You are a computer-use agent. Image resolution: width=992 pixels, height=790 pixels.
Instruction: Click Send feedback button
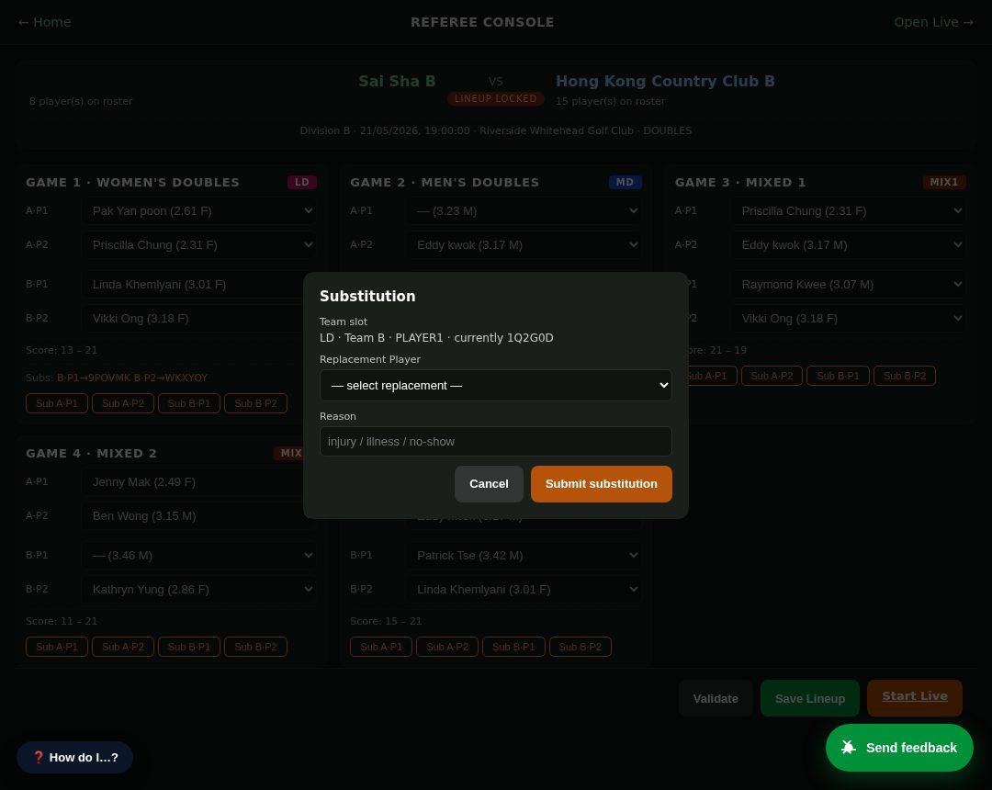(899, 748)
